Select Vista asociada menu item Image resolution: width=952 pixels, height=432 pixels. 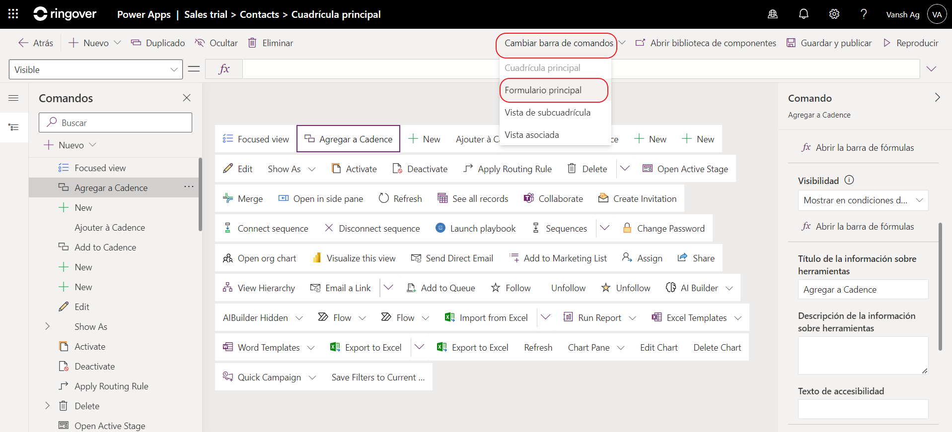[x=555, y=135]
